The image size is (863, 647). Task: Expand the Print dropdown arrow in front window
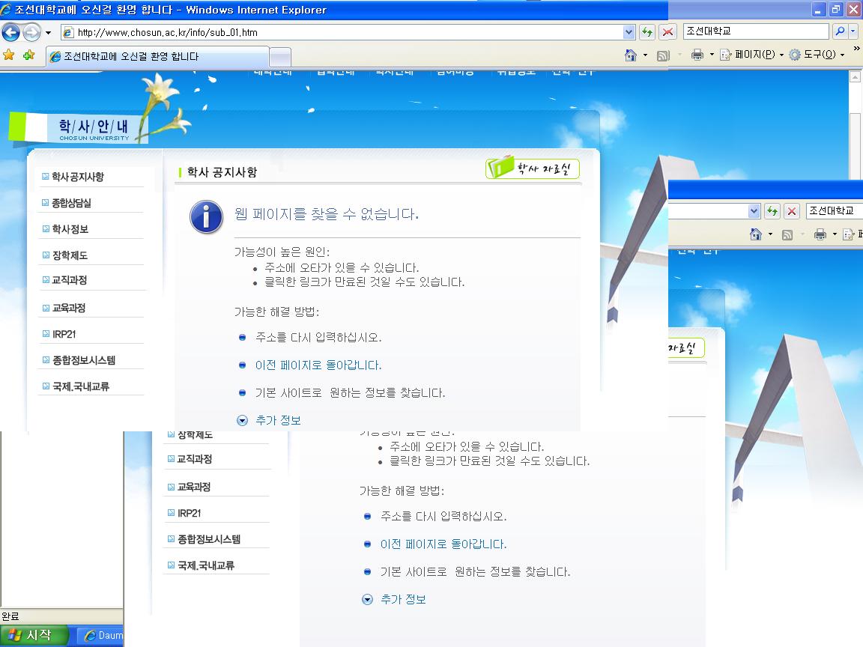712,55
